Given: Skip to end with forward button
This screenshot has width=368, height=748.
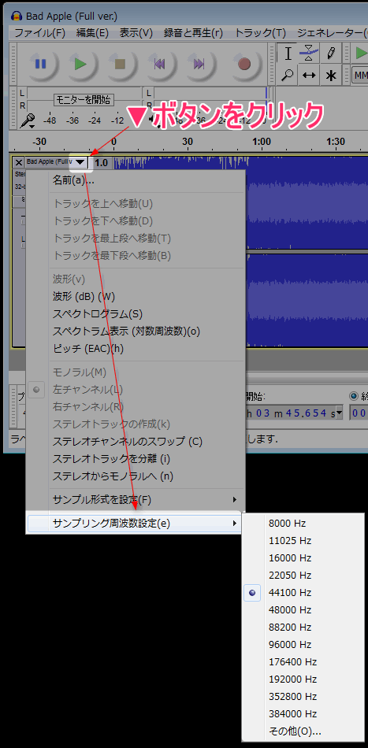Looking at the screenshot, I should click(199, 64).
